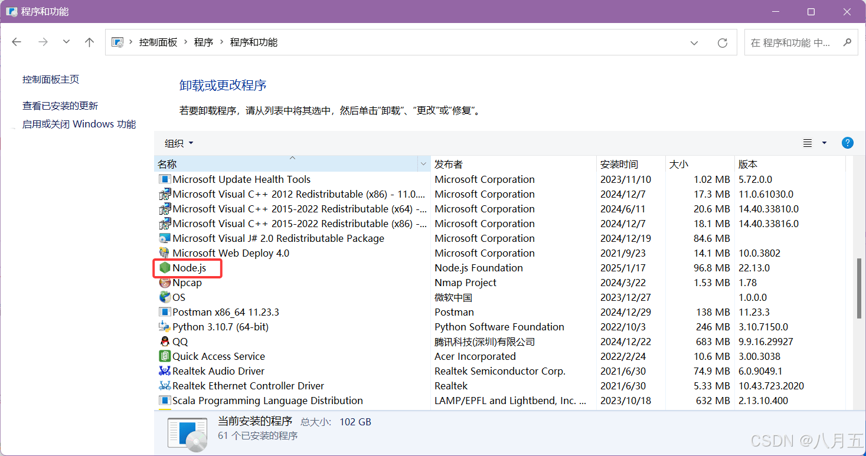Select the 腾讯科技(深圳)有限公司 publisher cell
This screenshot has height=456, width=866.
click(x=485, y=342)
